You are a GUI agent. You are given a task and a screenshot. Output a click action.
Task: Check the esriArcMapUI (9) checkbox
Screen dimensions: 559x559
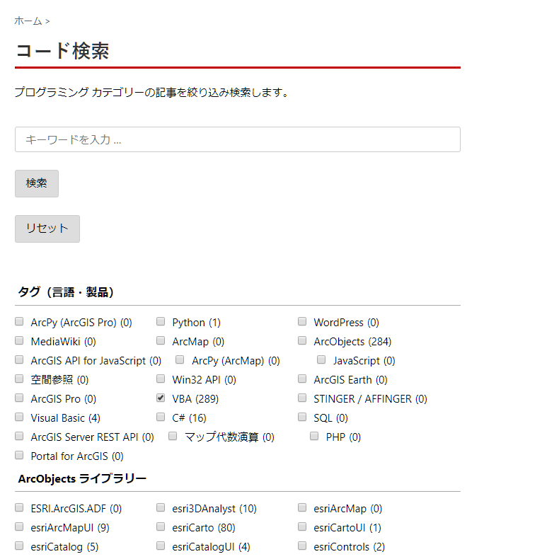(x=19, y=526)
